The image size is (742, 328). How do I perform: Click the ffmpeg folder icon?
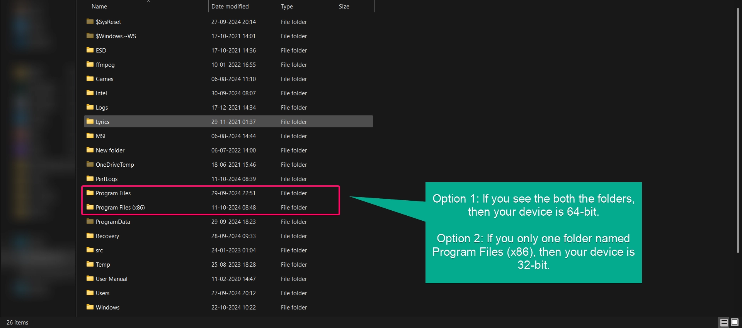(90, 64)
